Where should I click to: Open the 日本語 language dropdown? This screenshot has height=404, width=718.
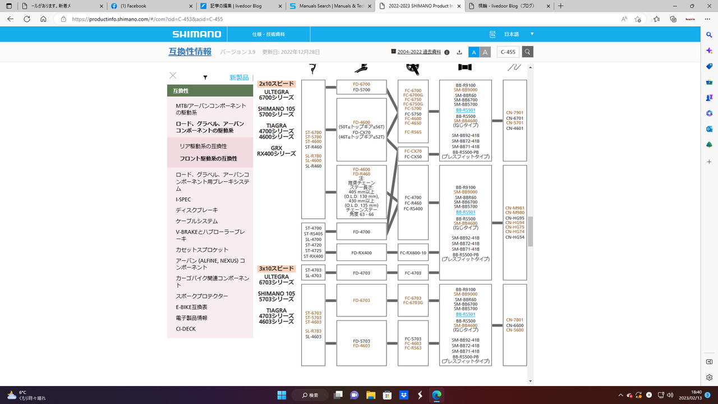[519, 34]
